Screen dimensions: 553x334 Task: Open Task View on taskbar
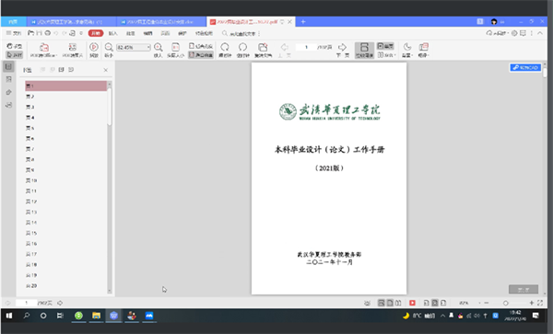click(60, 316)
